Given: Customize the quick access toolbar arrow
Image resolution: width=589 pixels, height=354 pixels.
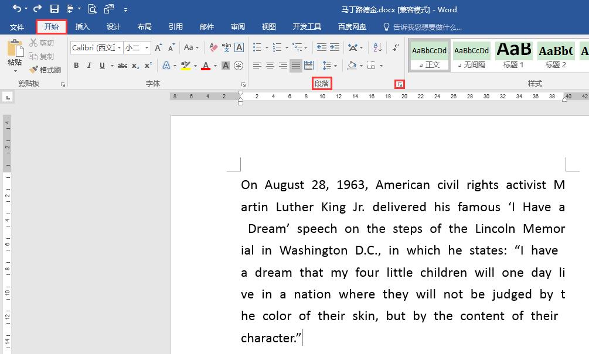Looking at the screenshot, I should tap(125, 10).
